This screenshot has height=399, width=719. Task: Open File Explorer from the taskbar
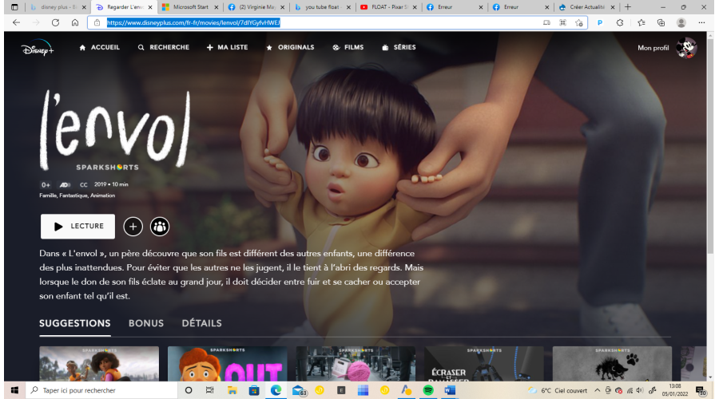232,390
